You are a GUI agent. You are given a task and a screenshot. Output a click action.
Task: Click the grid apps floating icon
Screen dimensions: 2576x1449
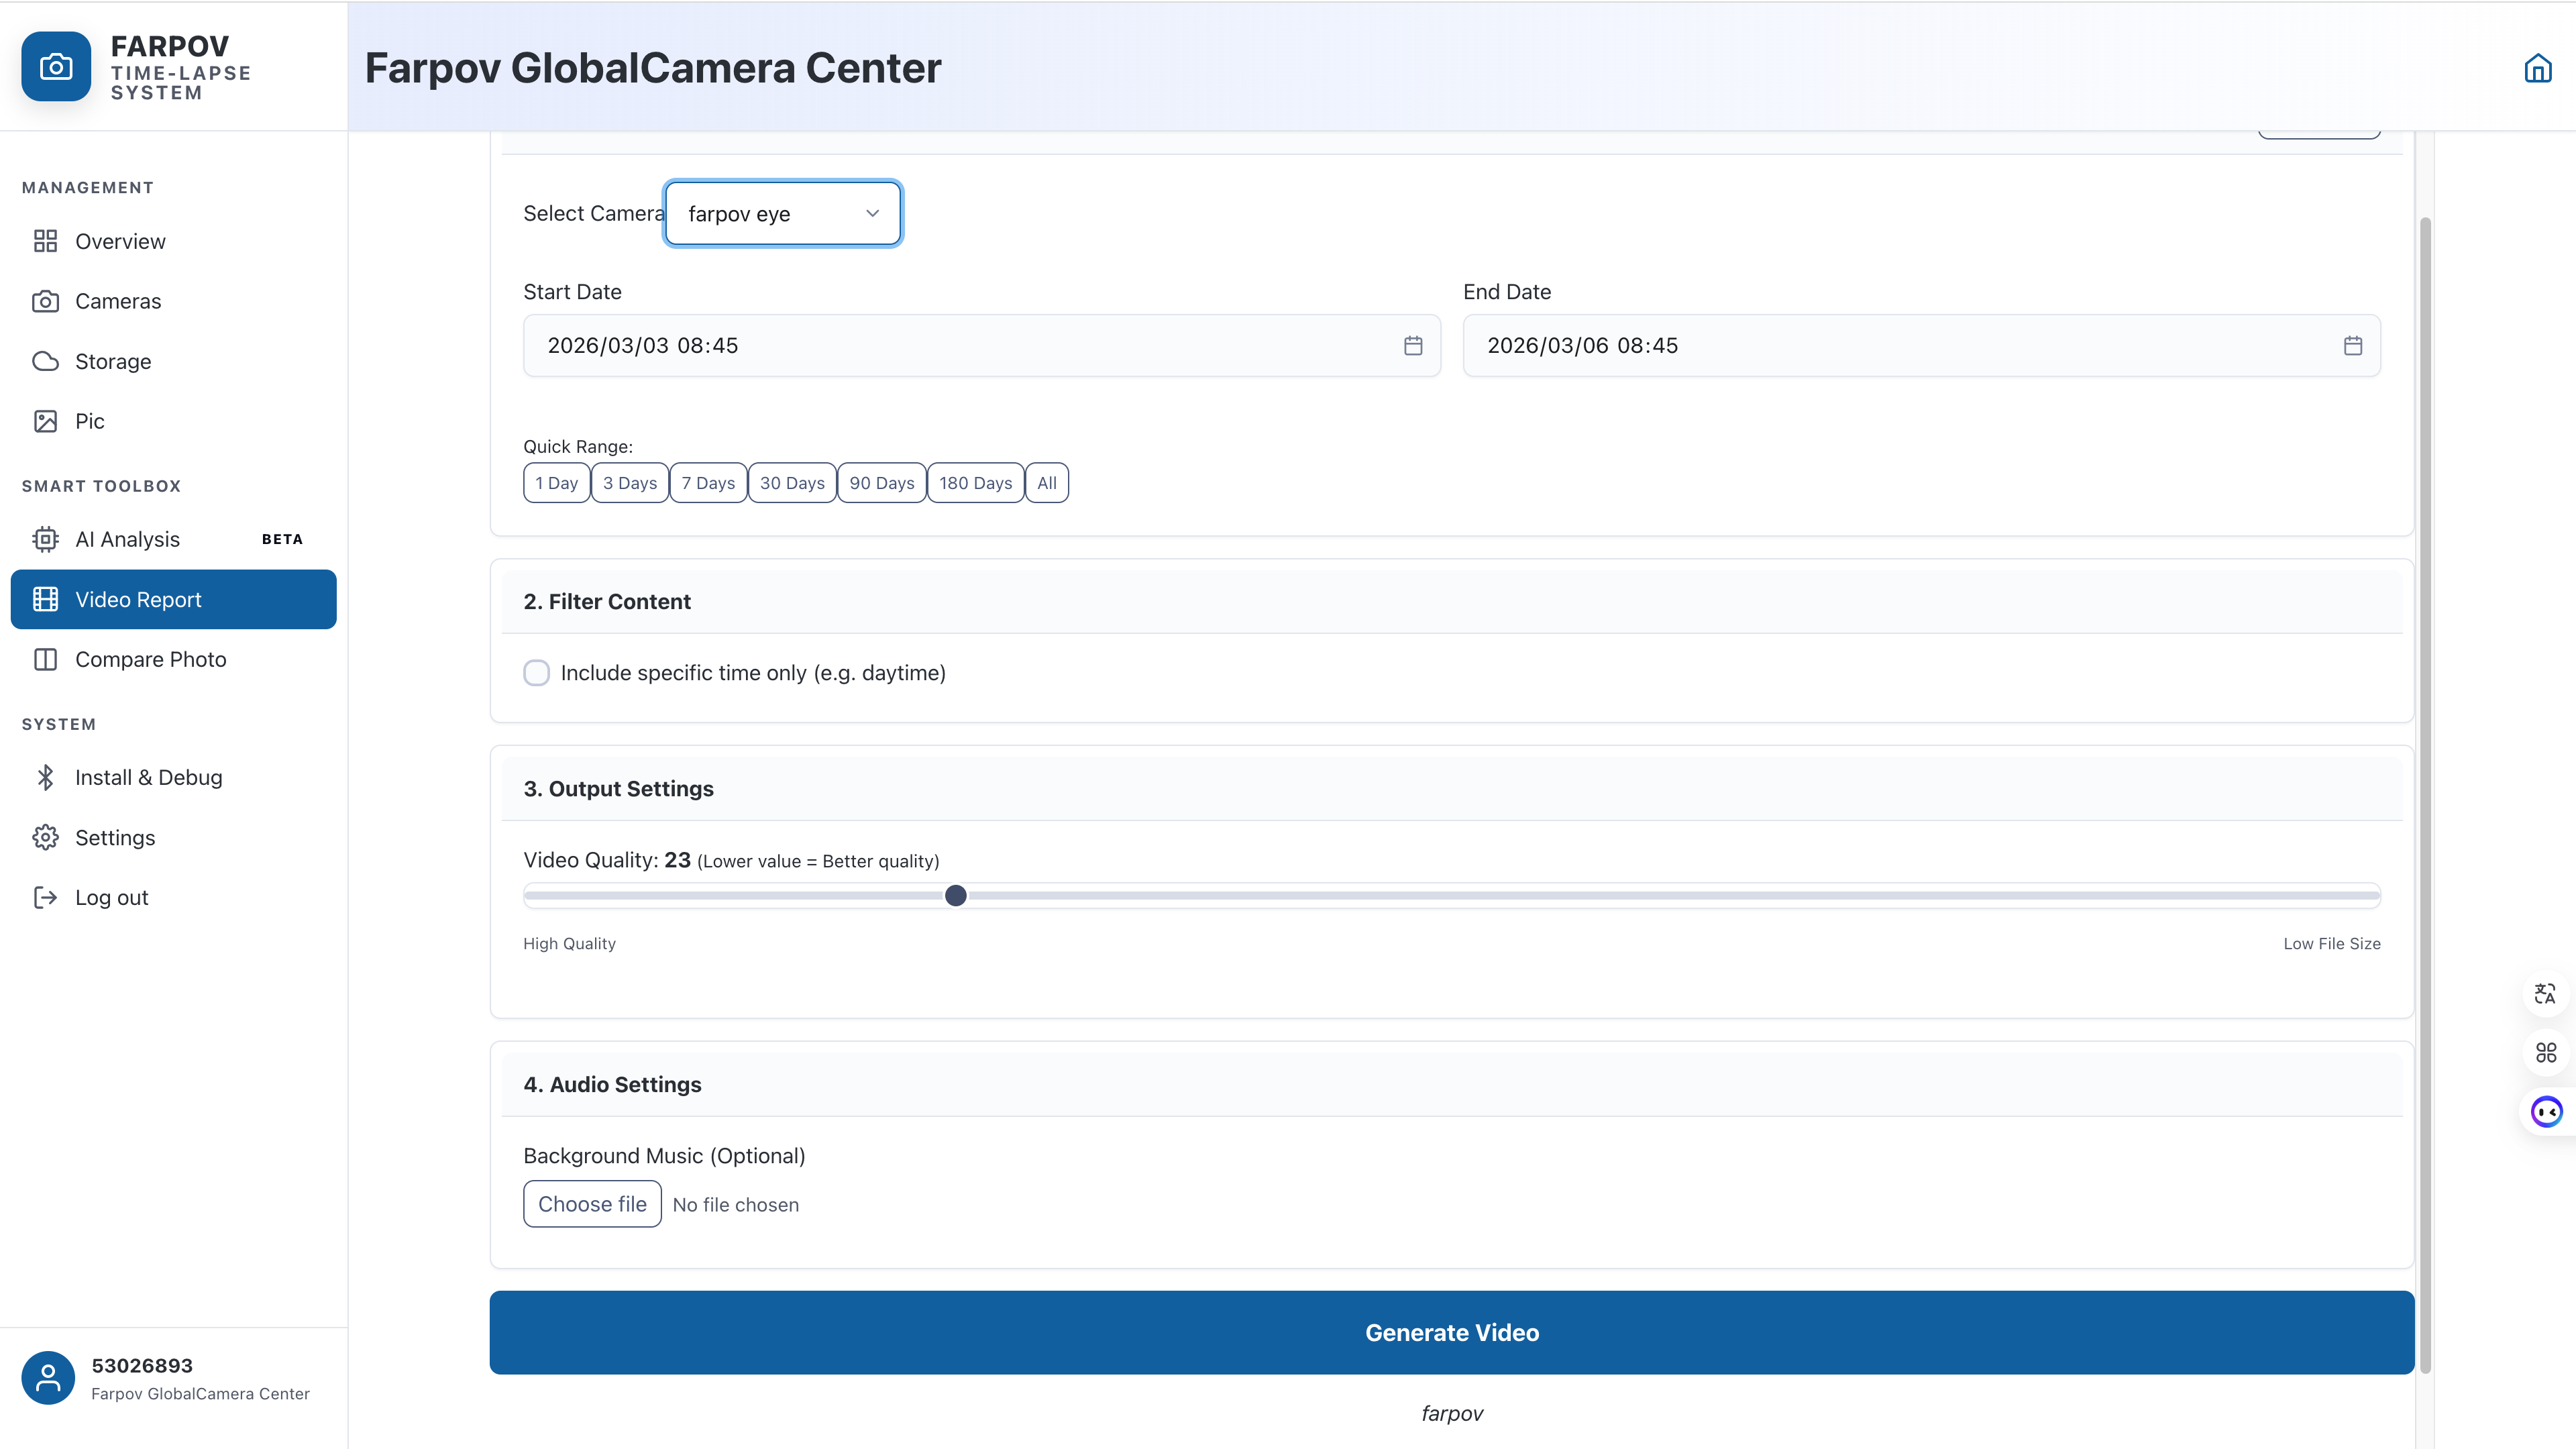[x=2545, y=1052]
